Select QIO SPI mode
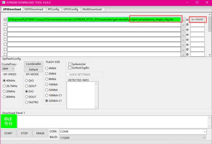 [29, 81]
